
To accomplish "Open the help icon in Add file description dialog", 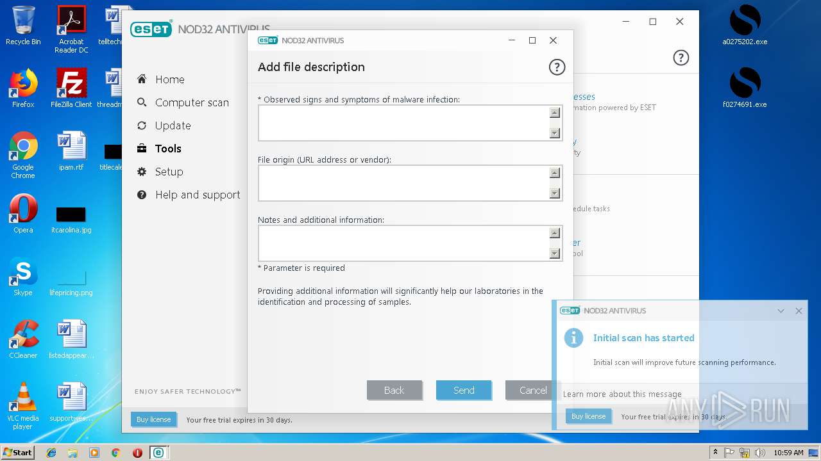I will [557, 67].
